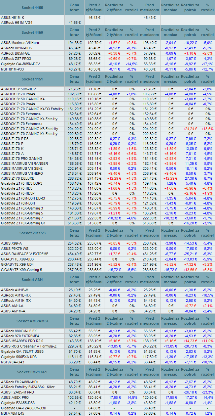The image size is (215, 416).
Task: Select the ASUS M5A99FX PRO R2.0 product name
Action: (21, 341)
